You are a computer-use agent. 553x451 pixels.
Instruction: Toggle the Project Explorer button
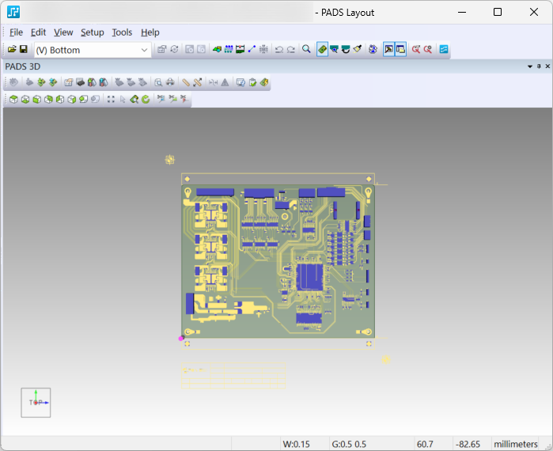click(400, 49)
